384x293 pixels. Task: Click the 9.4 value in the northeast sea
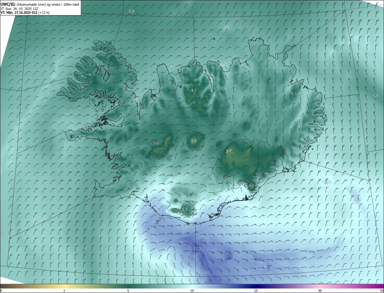(x=355, y=39)
